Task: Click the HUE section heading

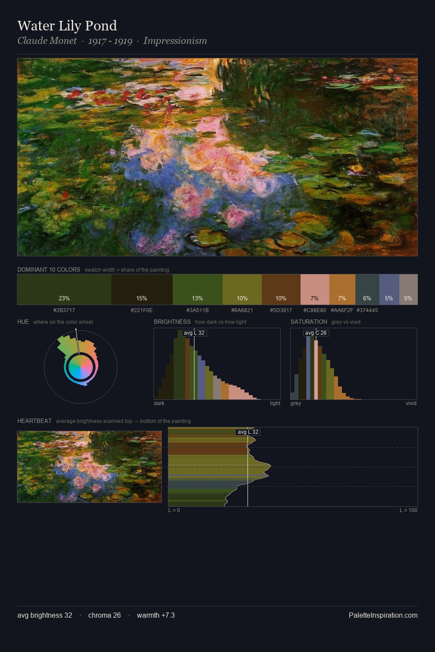Action: [x=23, y=322]
